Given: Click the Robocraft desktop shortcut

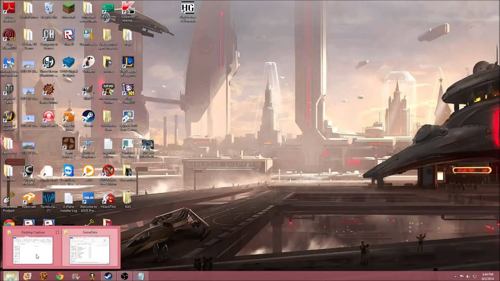Looking at the screenshot, I should tap(29, 200).
